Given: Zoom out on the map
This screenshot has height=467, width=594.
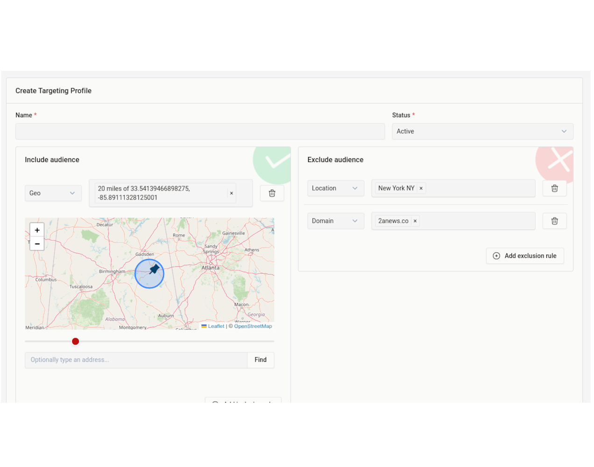Looking at the screenshot, I should click(x=37, y=244).
